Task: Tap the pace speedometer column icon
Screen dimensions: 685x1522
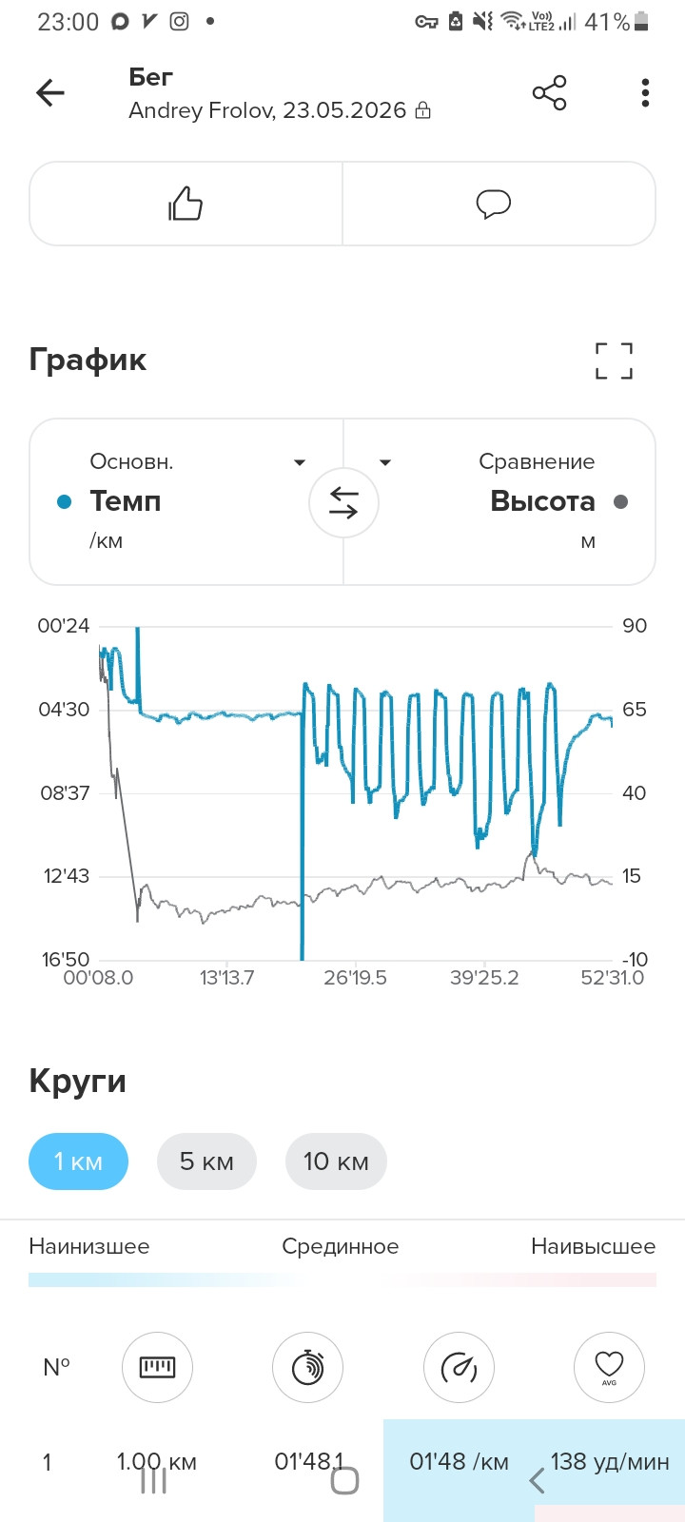Action: tap(459, 1367)
